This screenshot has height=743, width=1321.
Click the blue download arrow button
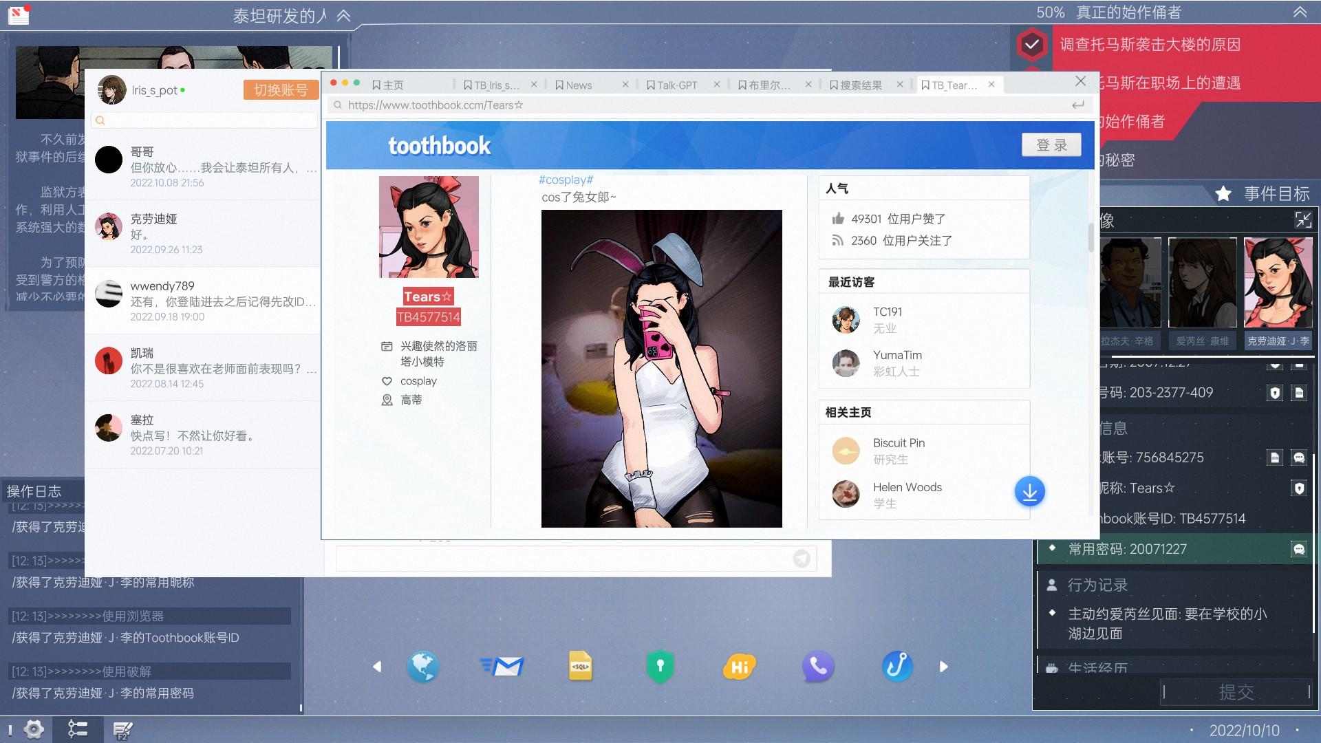[x=1029, y=491]
